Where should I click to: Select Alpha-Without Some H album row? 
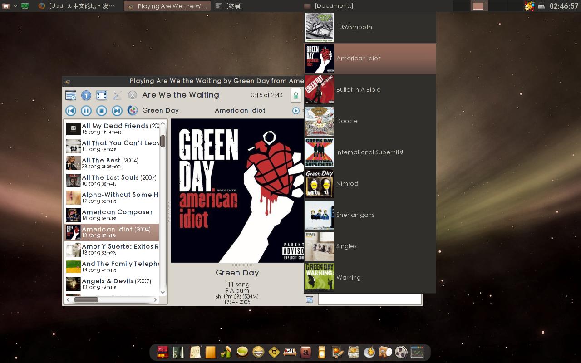(112, 198)
